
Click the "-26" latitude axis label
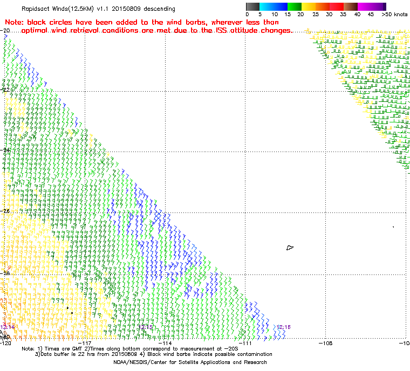(5, 211)
